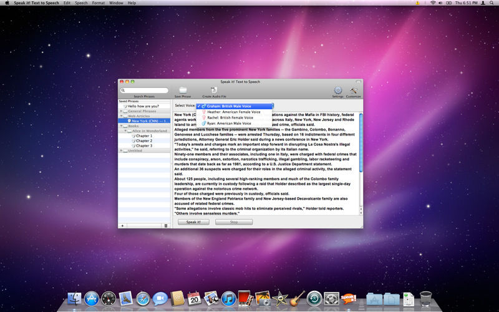Open Mail from the dock
Image resolution: width=499 pixels, height=312 pixels.
(126, 299)
